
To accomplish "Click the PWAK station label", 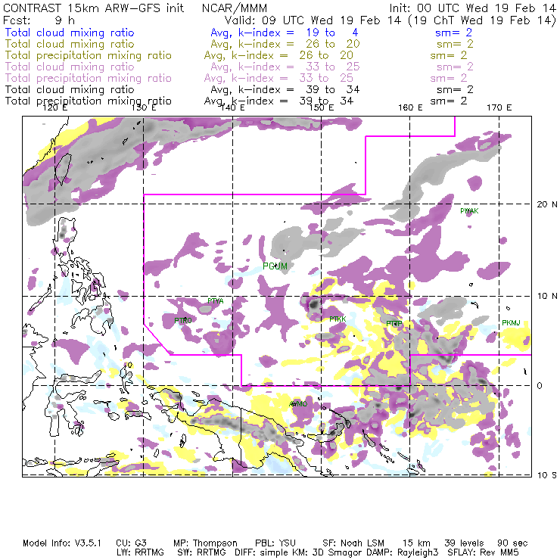I will click(469, 211).
